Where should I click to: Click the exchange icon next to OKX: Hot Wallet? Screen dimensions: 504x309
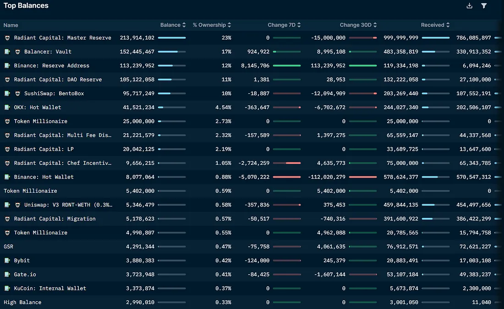(x=7, y=108)
